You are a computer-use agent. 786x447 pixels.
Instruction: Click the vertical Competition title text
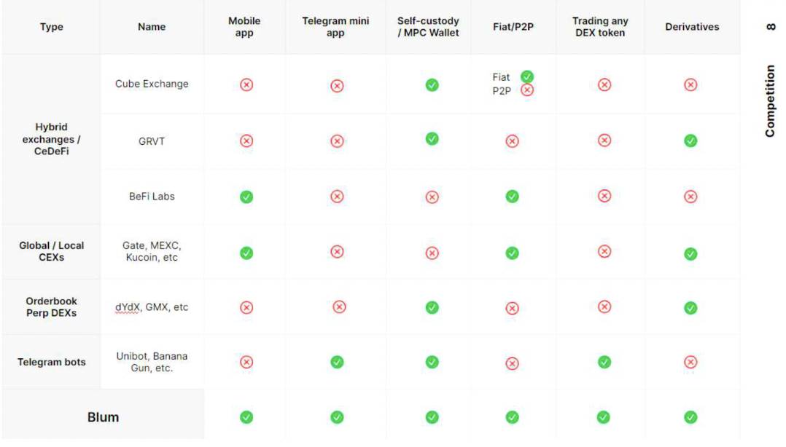tap(770, 100)
